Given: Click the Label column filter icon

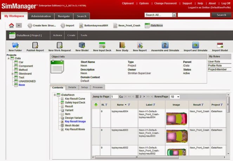Looking at the screenshot, I should coord(154,105).
